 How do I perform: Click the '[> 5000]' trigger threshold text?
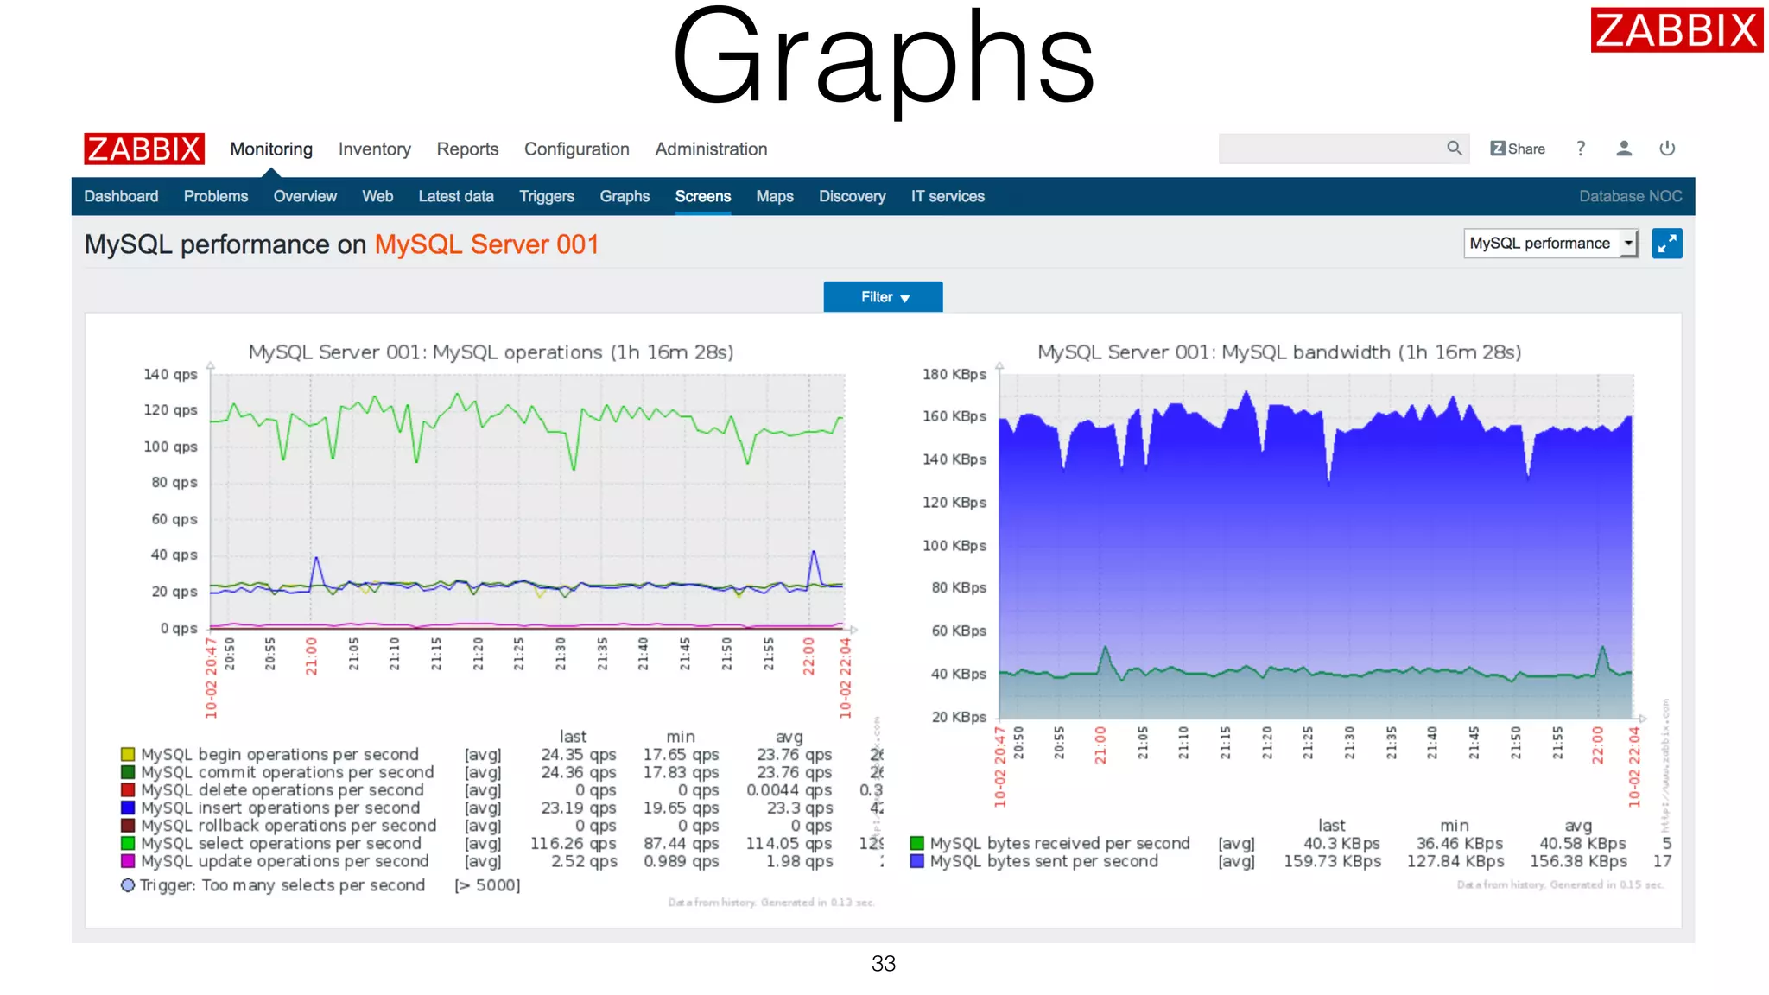click(x=487, y=884)
